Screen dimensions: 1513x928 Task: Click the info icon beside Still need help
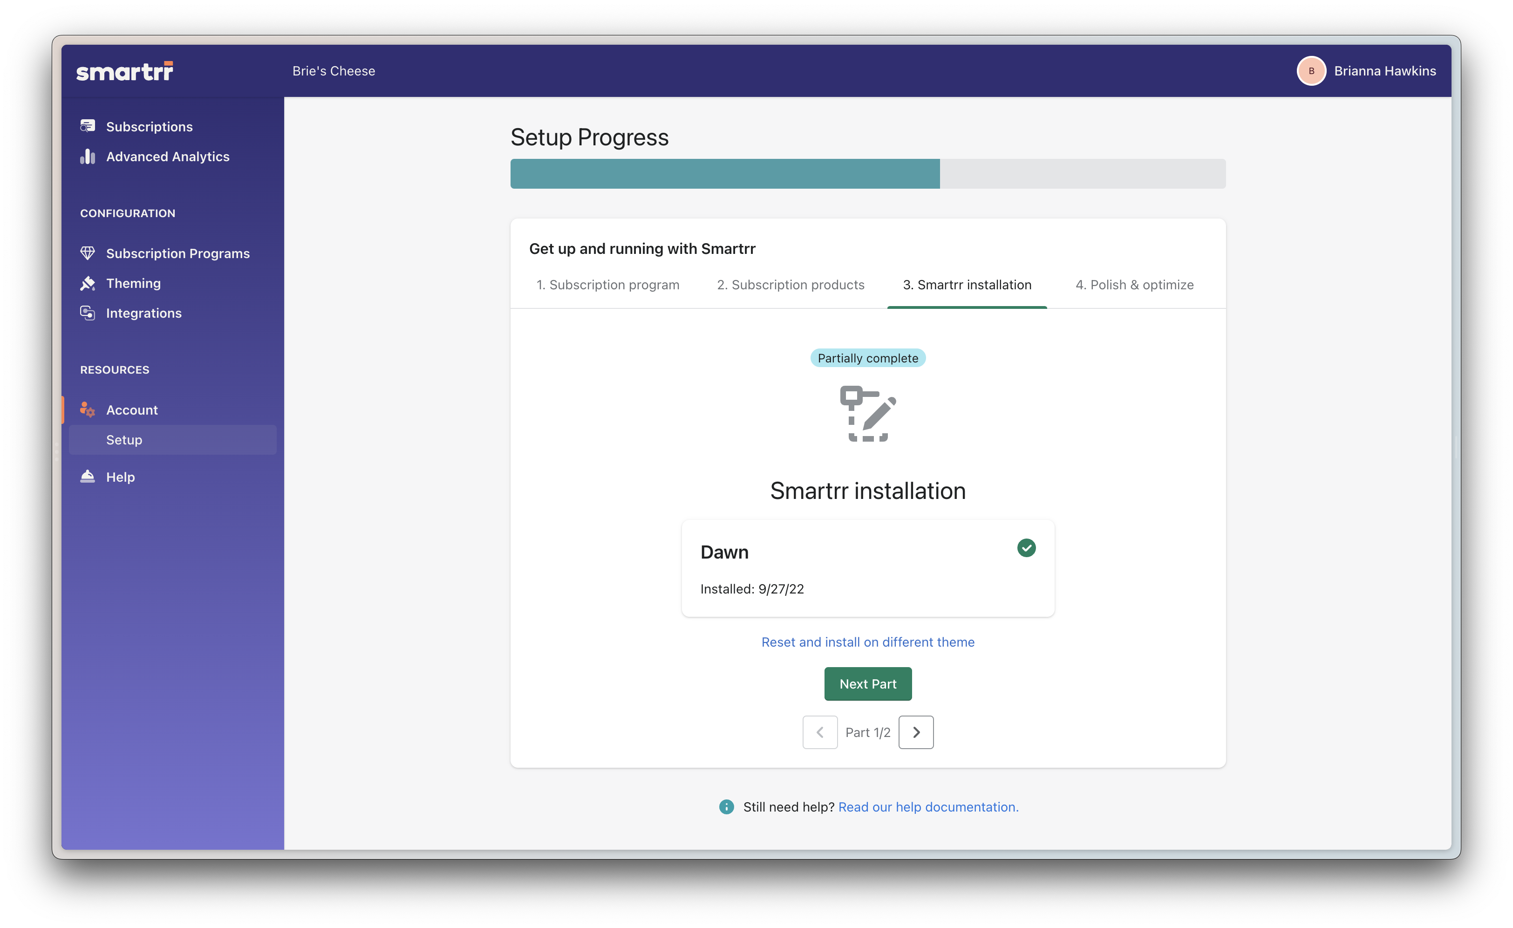point(726,806)
